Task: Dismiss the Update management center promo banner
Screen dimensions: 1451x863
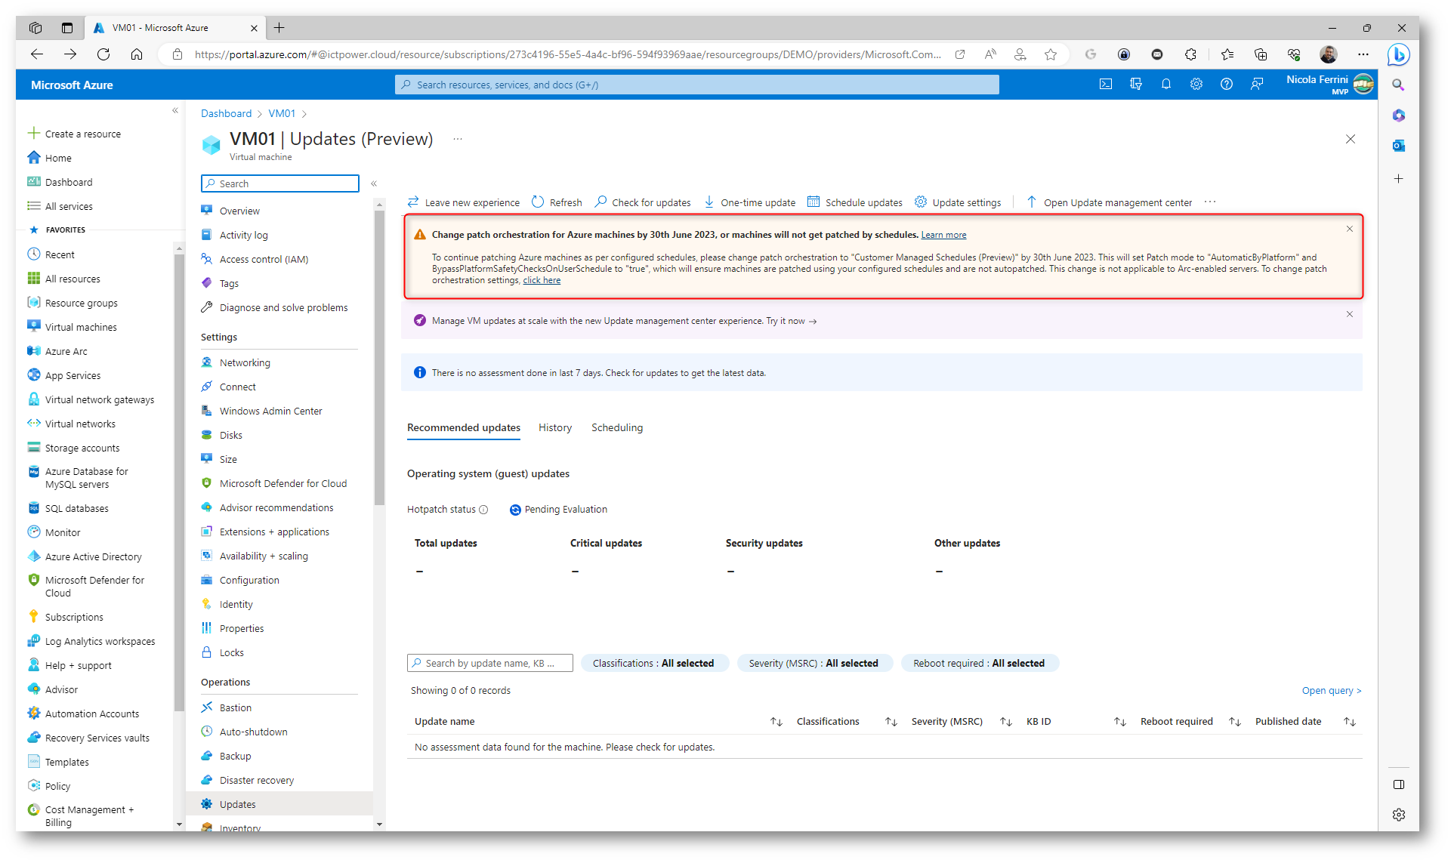Action: pos(1350,314)
